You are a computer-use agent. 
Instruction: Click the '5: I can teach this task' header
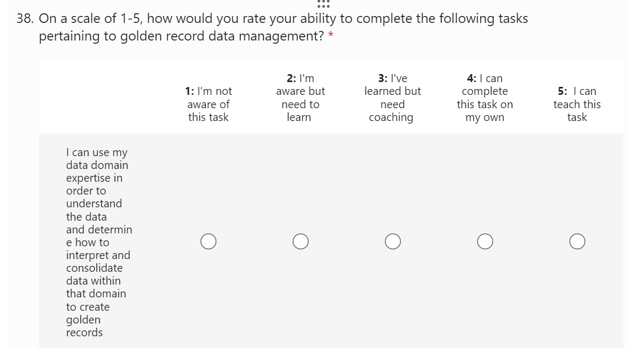[577, 104]
